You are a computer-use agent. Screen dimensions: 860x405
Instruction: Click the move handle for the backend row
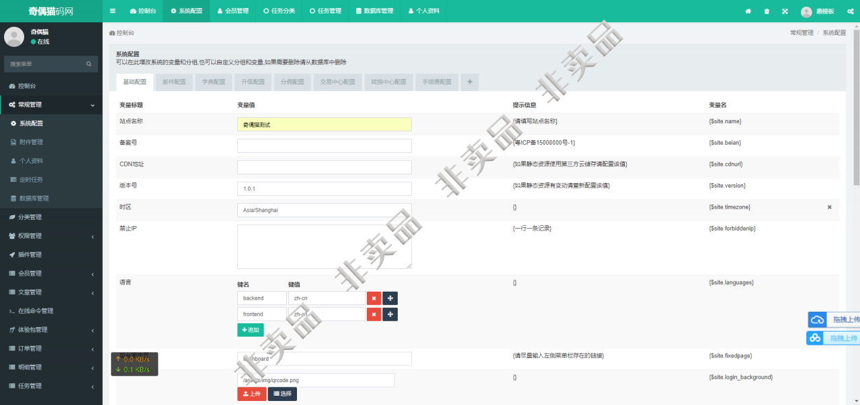coord(390,298)
